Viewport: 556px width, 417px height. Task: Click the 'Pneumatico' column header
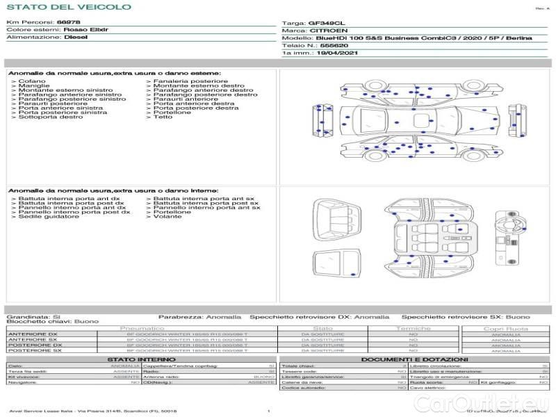pos(142,328)
